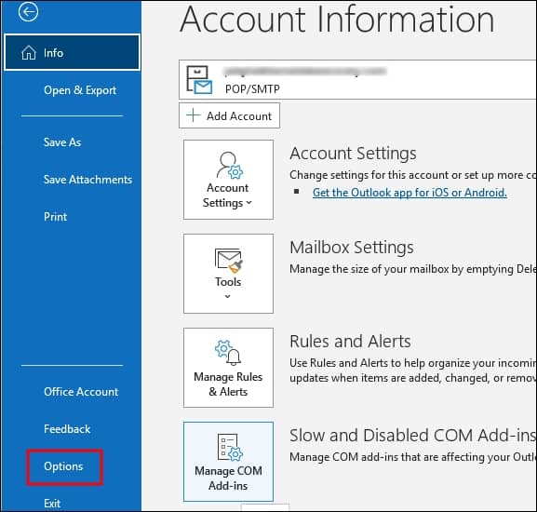Viewport: 537px width, 512px height.
Task: Expand the Account Settings dropdown chevron
Action: pyautogui.click(x=249, y=203)
